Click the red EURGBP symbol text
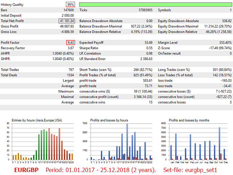Image resolution: width=233 pixels, height=175 pixels. (26, 170)
